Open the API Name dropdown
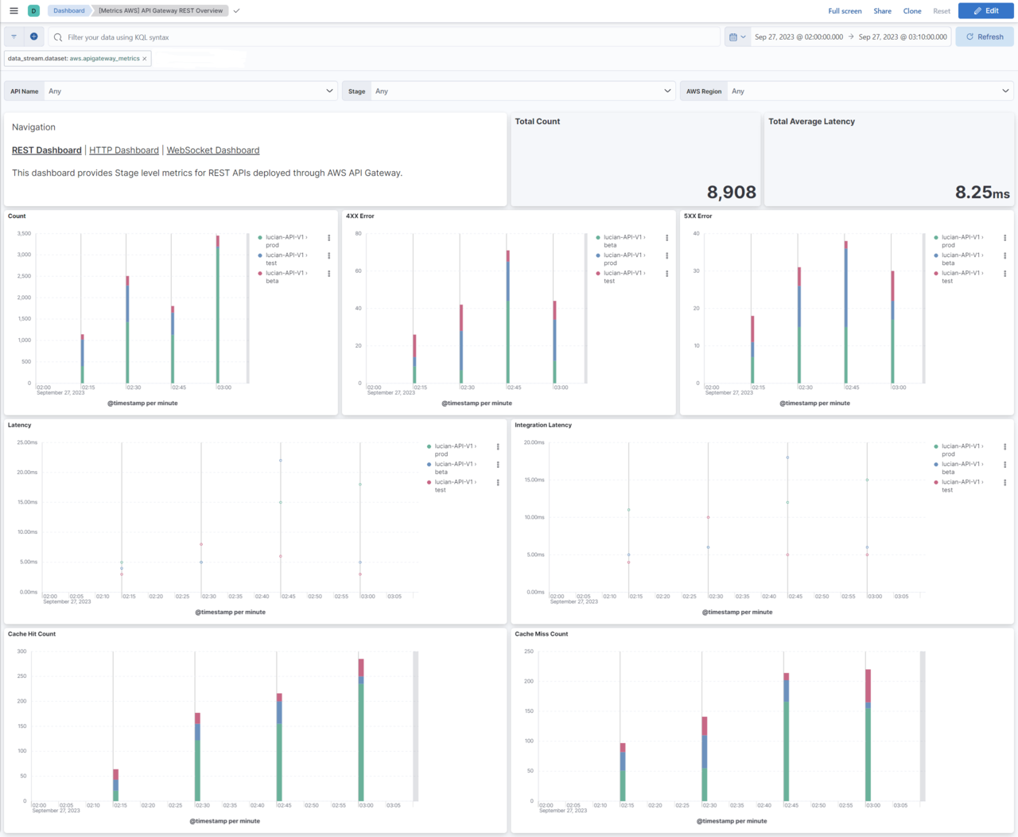Viewport: 1018px width, 837px height. pyautogui.click(x=191, y=91)
